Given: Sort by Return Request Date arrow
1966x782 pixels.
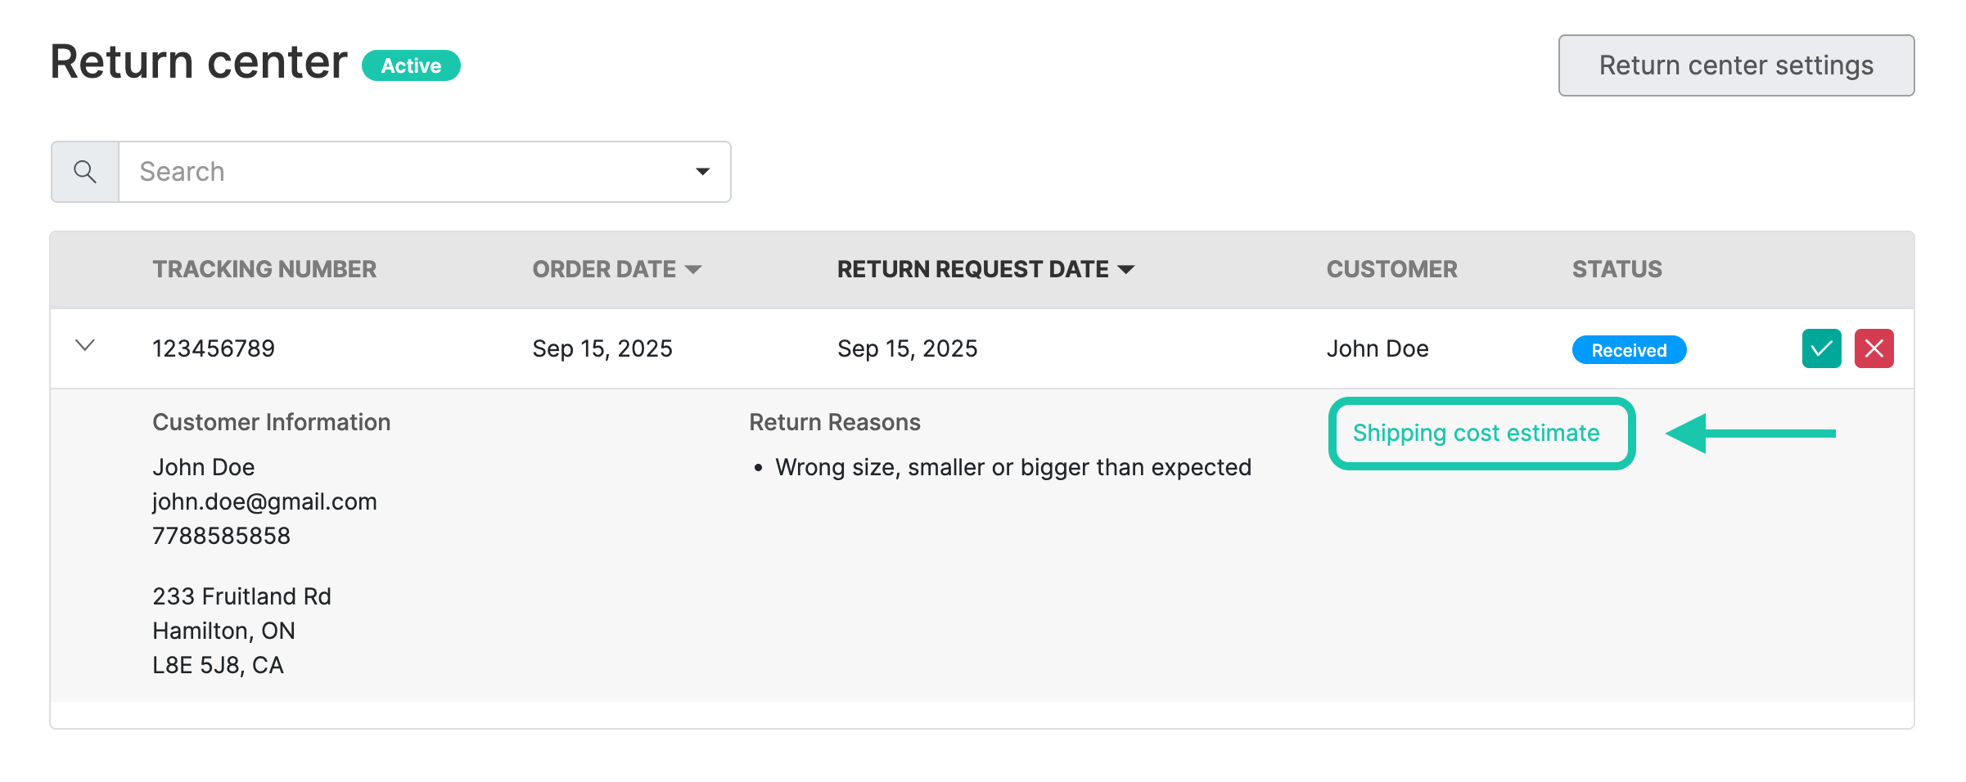Looking at the screenshot, I should click(x=1126, y=270).
